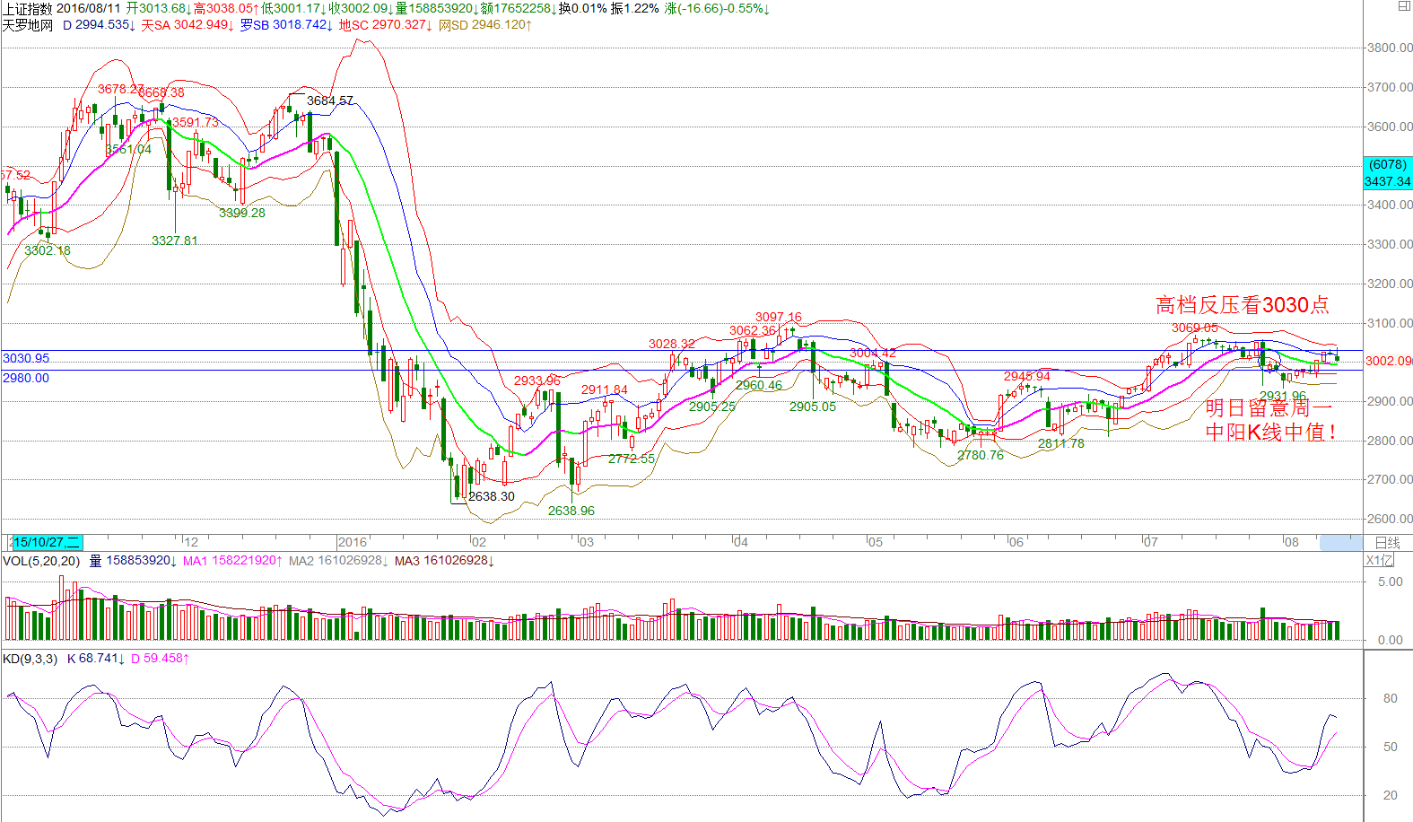Click the red 3002.09 current price tag

pos(1388,361)
